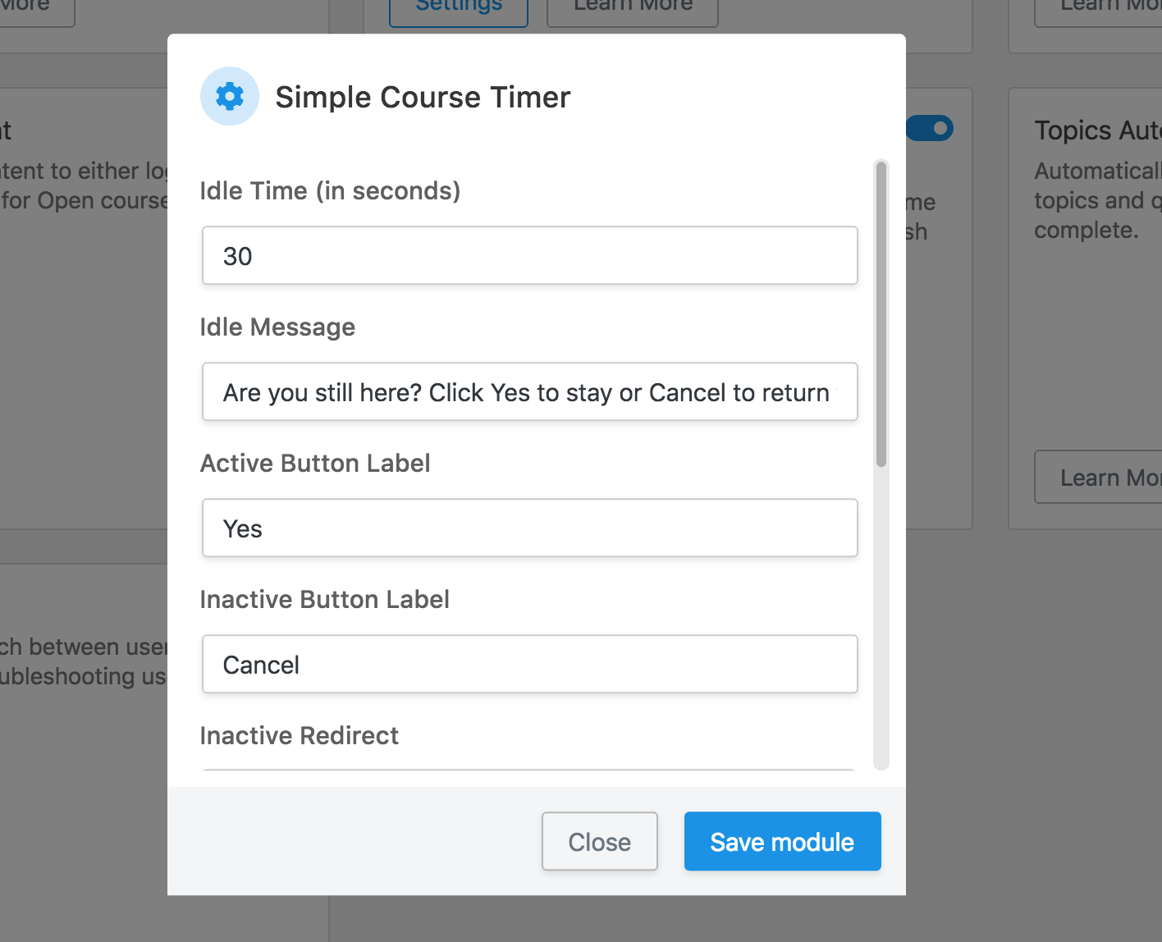1162x942 pixels.
Task: Click the Simple Course Timer modal title
Action: coord(423,98)
